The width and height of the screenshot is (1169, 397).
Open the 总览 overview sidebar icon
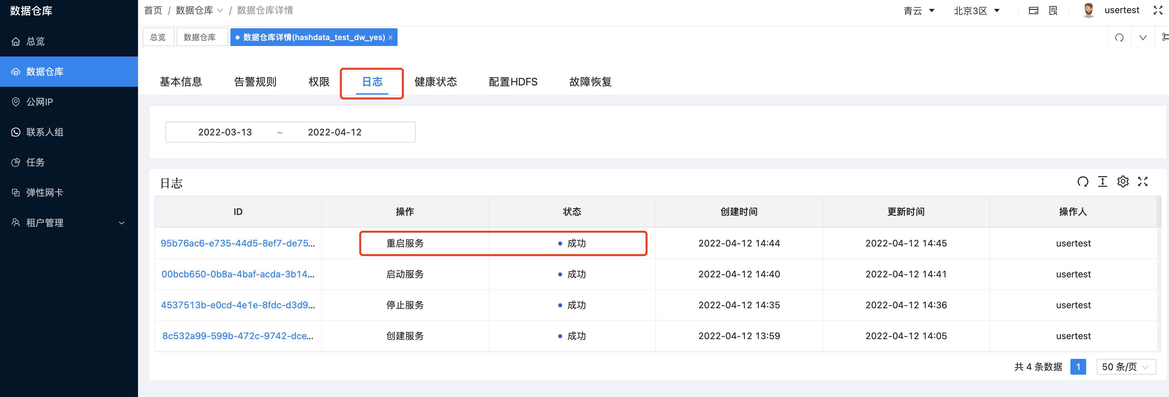[x=16, y=41]
